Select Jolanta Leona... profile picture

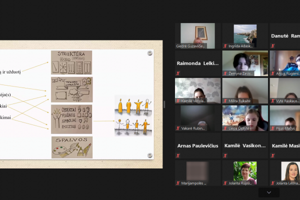[x=290, y=173]
